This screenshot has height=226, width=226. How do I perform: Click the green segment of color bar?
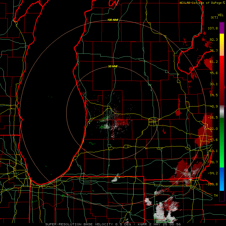coord(222,143)
